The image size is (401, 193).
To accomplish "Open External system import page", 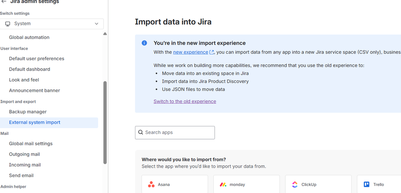I will 35,122.
